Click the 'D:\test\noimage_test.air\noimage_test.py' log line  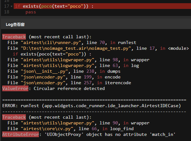tap(98, 48)
